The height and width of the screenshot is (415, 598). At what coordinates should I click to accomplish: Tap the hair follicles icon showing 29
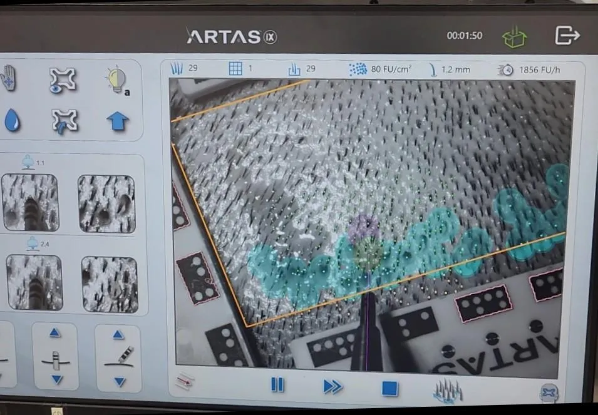tap(177, 68)
